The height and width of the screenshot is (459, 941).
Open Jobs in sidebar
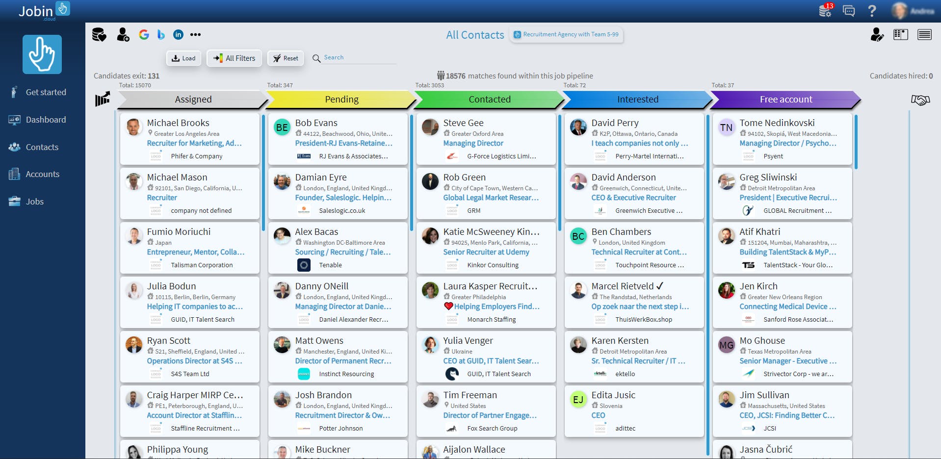pyautogui.click(x=27, y=202)
